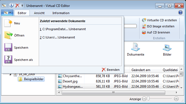
Task: Click the horizontal scrollbar left arrow
Action: [59, 92]
